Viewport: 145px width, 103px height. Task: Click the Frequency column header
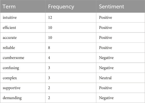point(61,7)
